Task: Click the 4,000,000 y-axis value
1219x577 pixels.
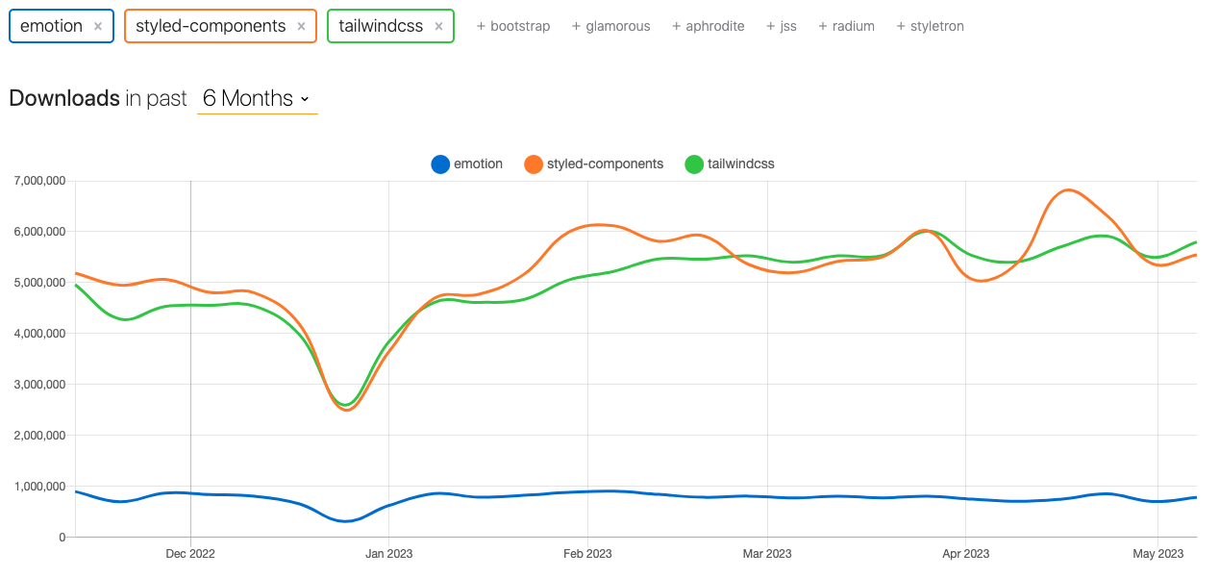Action: [x=39, y=334]
